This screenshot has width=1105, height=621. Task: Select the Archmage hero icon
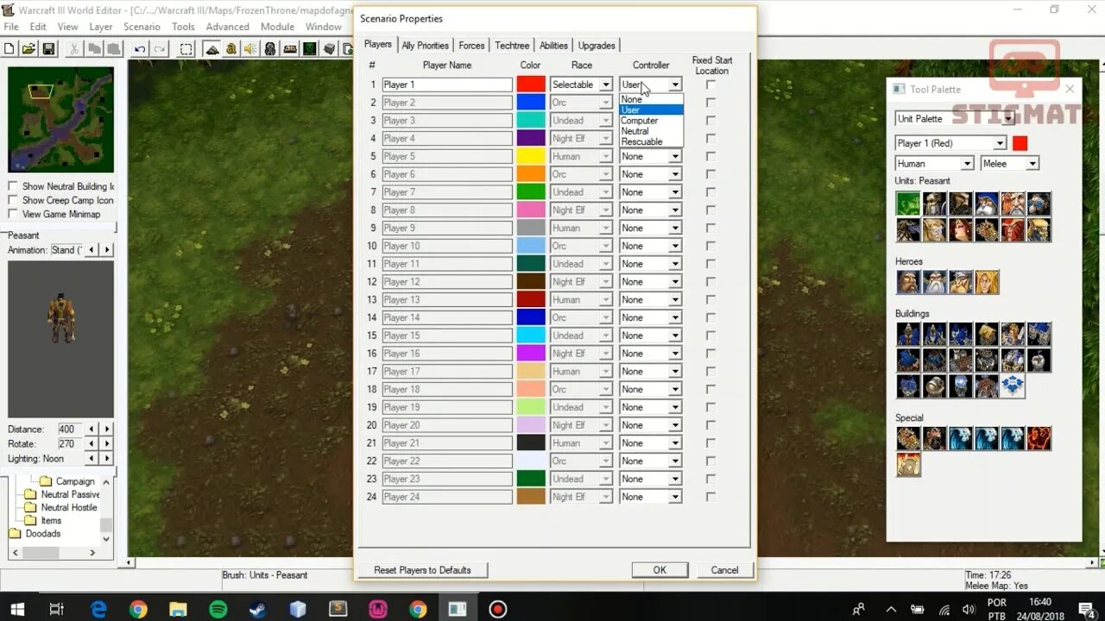pos(934,282)
